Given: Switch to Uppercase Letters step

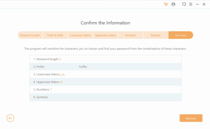Looking at the screenshot, I should [x=105, y=35].
